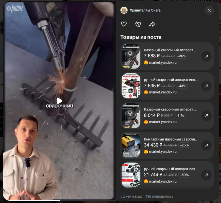This screenshot has width=221, height=203.
Task: Open arrow for 34 430 ₽ compact welder
Action: click(x=206, y=145)
